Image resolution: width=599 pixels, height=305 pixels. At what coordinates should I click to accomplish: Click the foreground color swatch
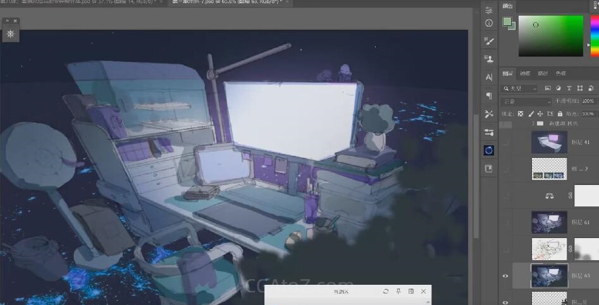(507, 22)
